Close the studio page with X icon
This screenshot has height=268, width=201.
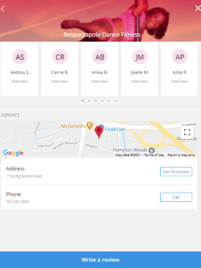click(198, 8)
